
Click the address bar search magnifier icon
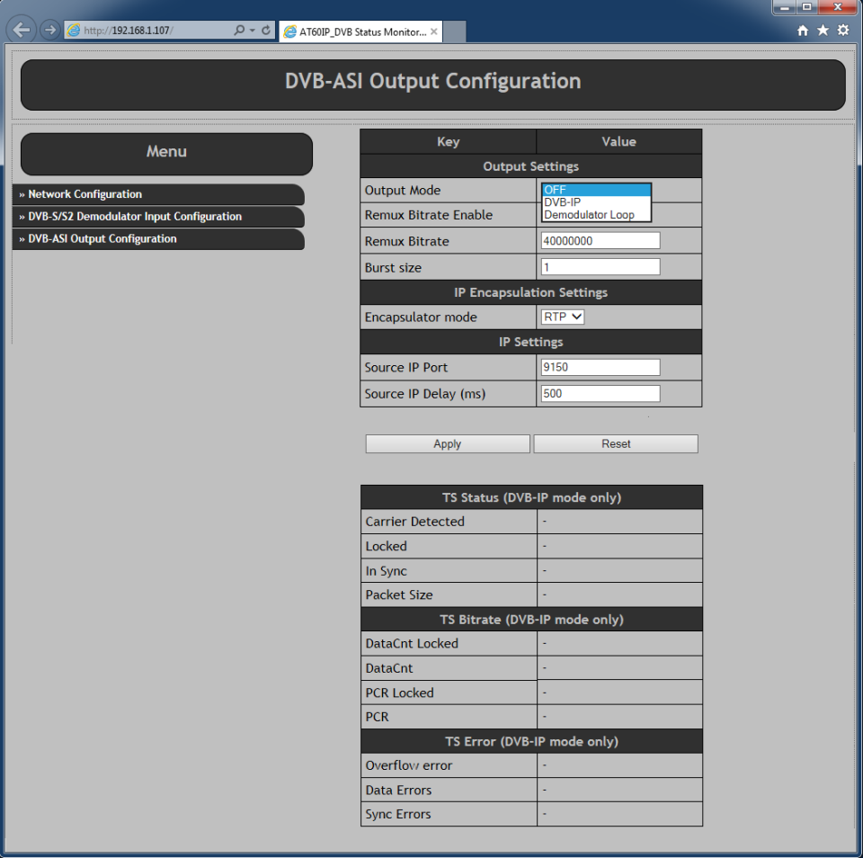coord(239,31)
